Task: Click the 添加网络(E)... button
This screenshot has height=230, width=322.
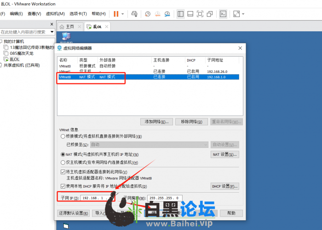Action: [x=156, y=122]
